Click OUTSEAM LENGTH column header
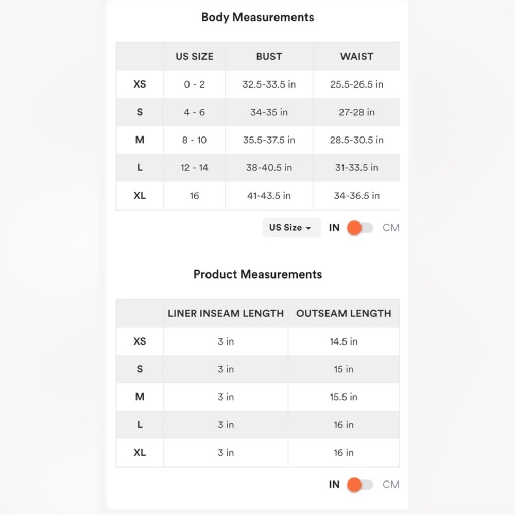515x515 pixels. (x=344, y=313)
